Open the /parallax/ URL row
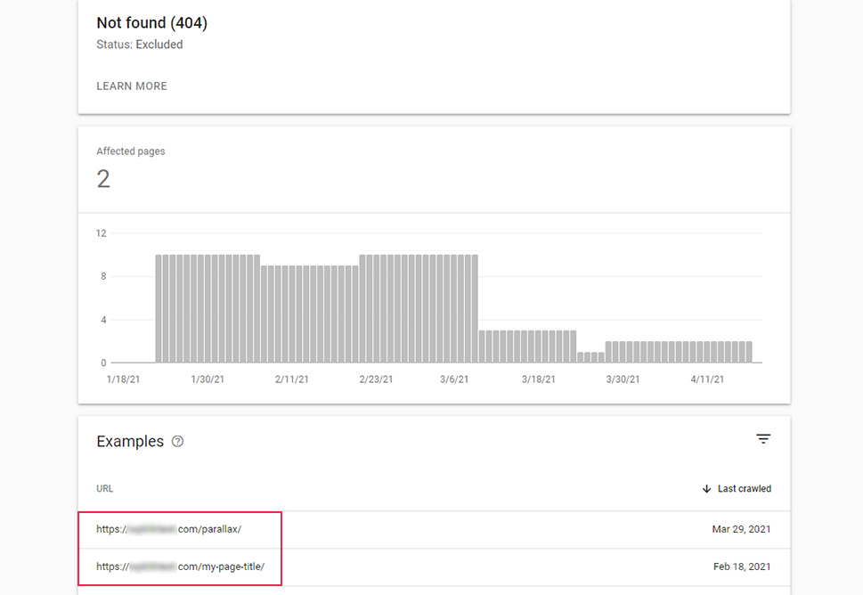 [x=169, y=529]
